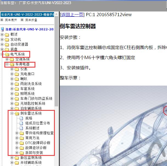The width and height of the screenshot is (167, 166).
Task: Expand the DTC故障码诊断 node
Action: point(17,143)
